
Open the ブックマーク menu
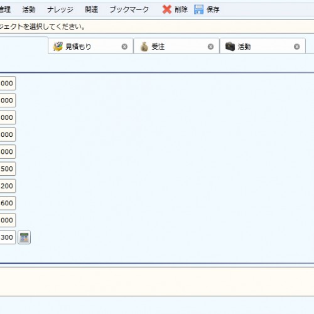[129, 9]
